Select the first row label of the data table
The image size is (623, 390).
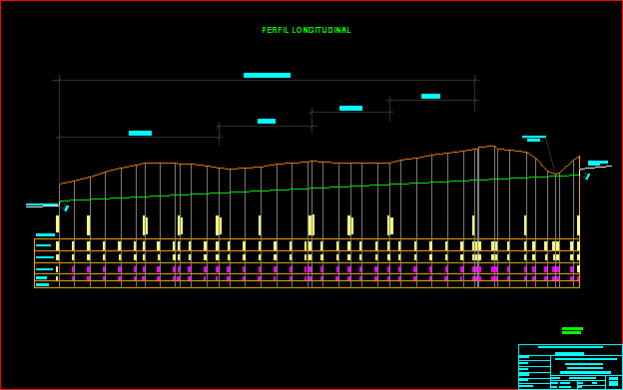point(44,245)
